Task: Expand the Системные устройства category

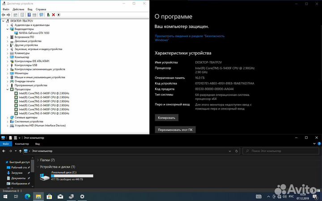Action: point(8,121)
